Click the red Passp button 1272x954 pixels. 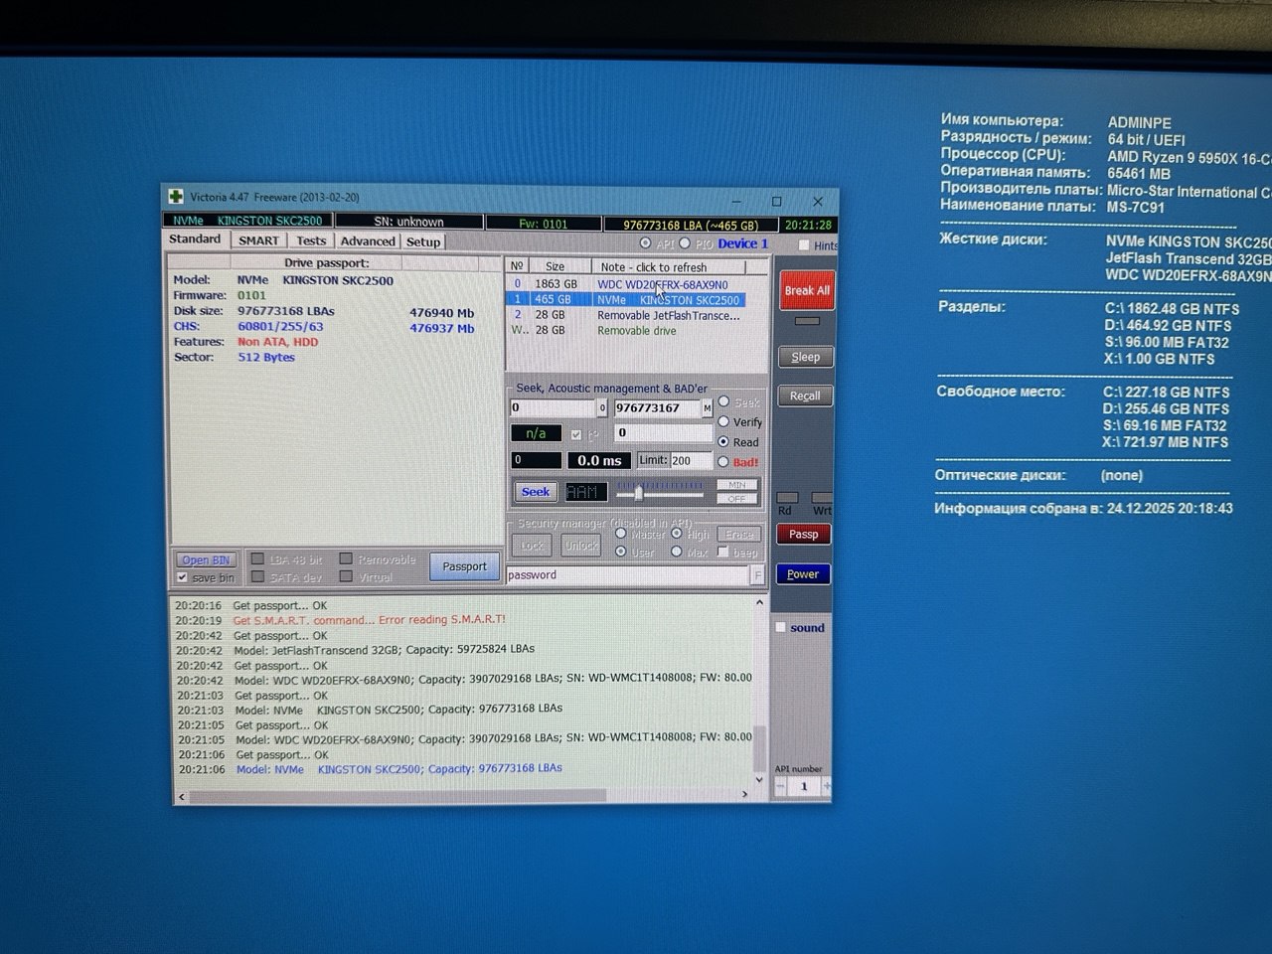pyautogui.click(x=803, y=535)
